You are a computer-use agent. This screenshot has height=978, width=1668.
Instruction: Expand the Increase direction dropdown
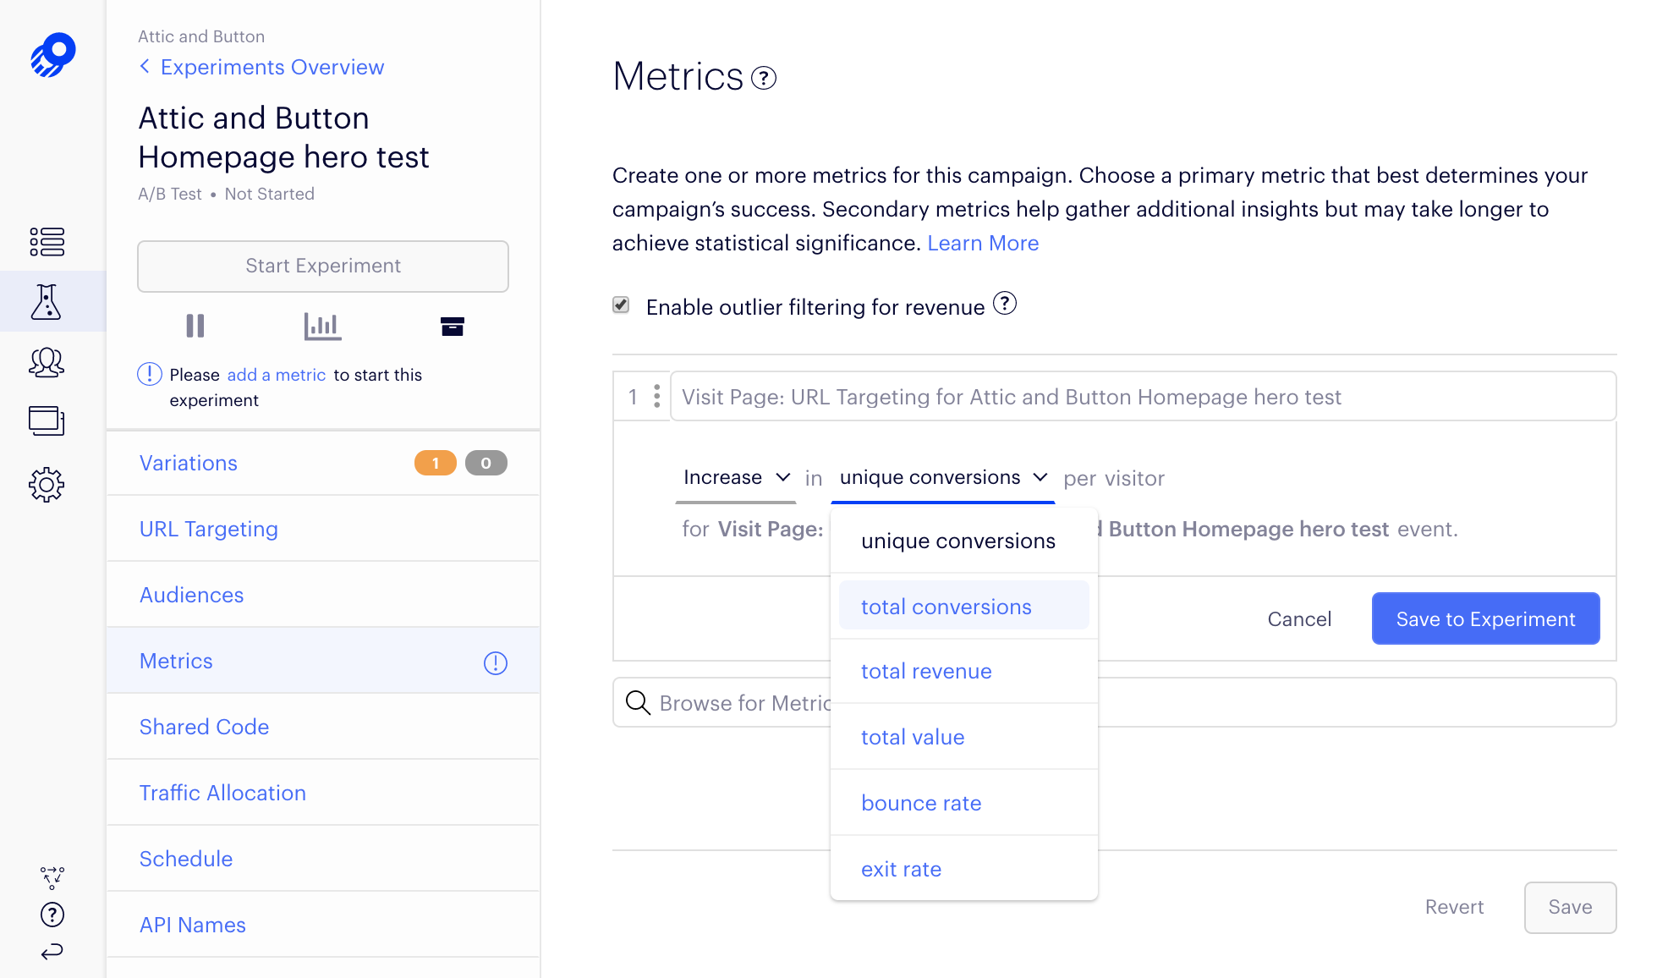(x=736, y=478)
